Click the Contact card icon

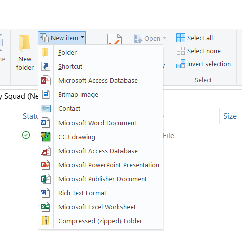[x=46, y=109]
